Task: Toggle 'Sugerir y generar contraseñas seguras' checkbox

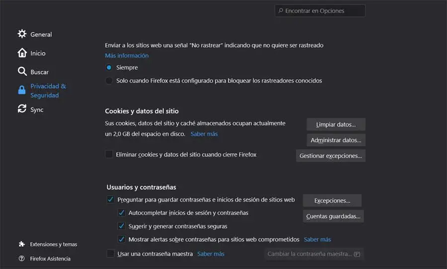Action: coord(121,226)
